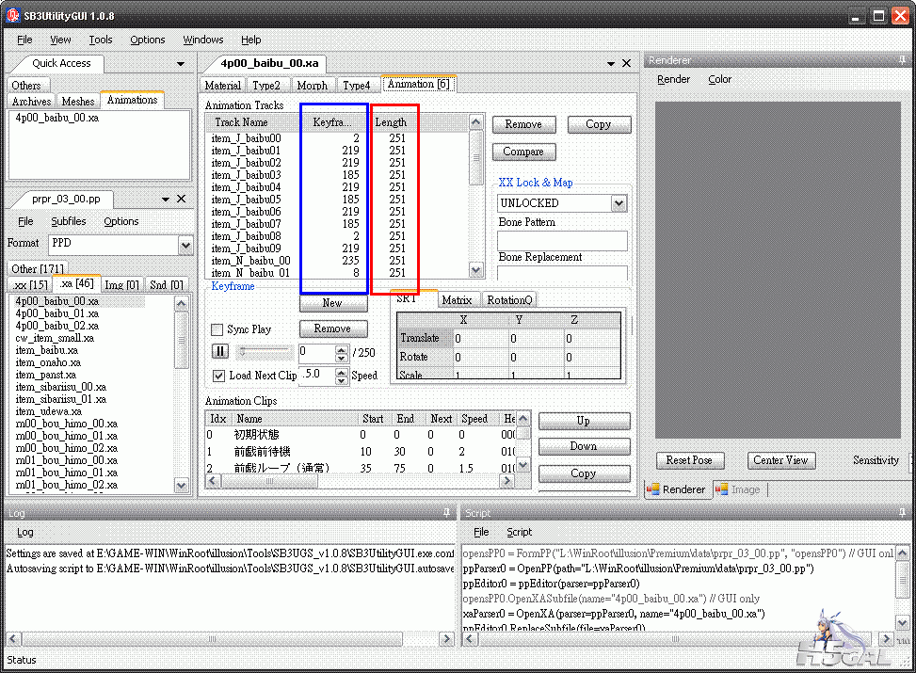
Task: Click the Reset Pose button
Action: pos(689,460)
